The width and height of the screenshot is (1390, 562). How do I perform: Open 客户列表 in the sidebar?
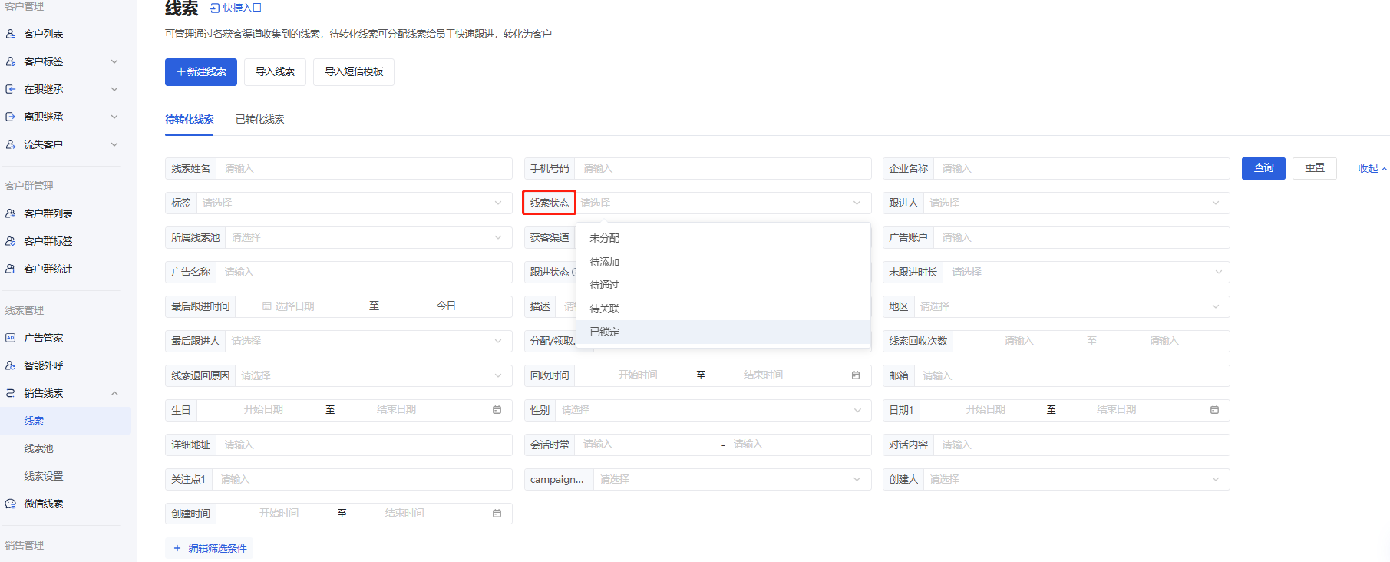43,34
